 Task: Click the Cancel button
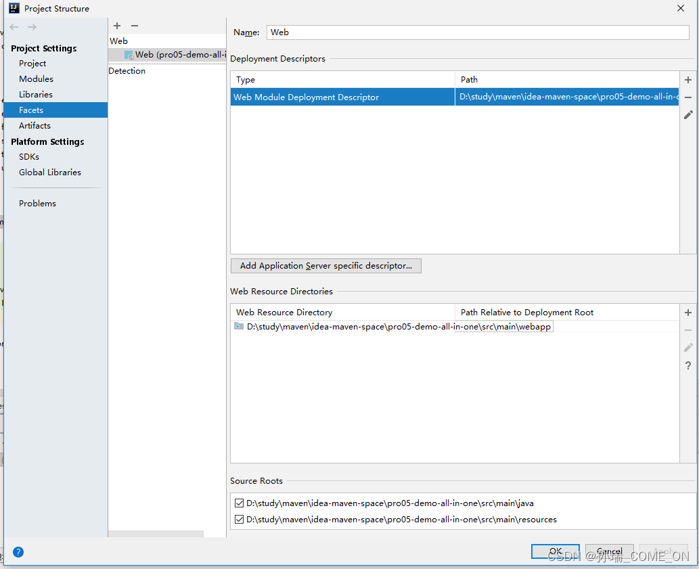pos(610,551)
